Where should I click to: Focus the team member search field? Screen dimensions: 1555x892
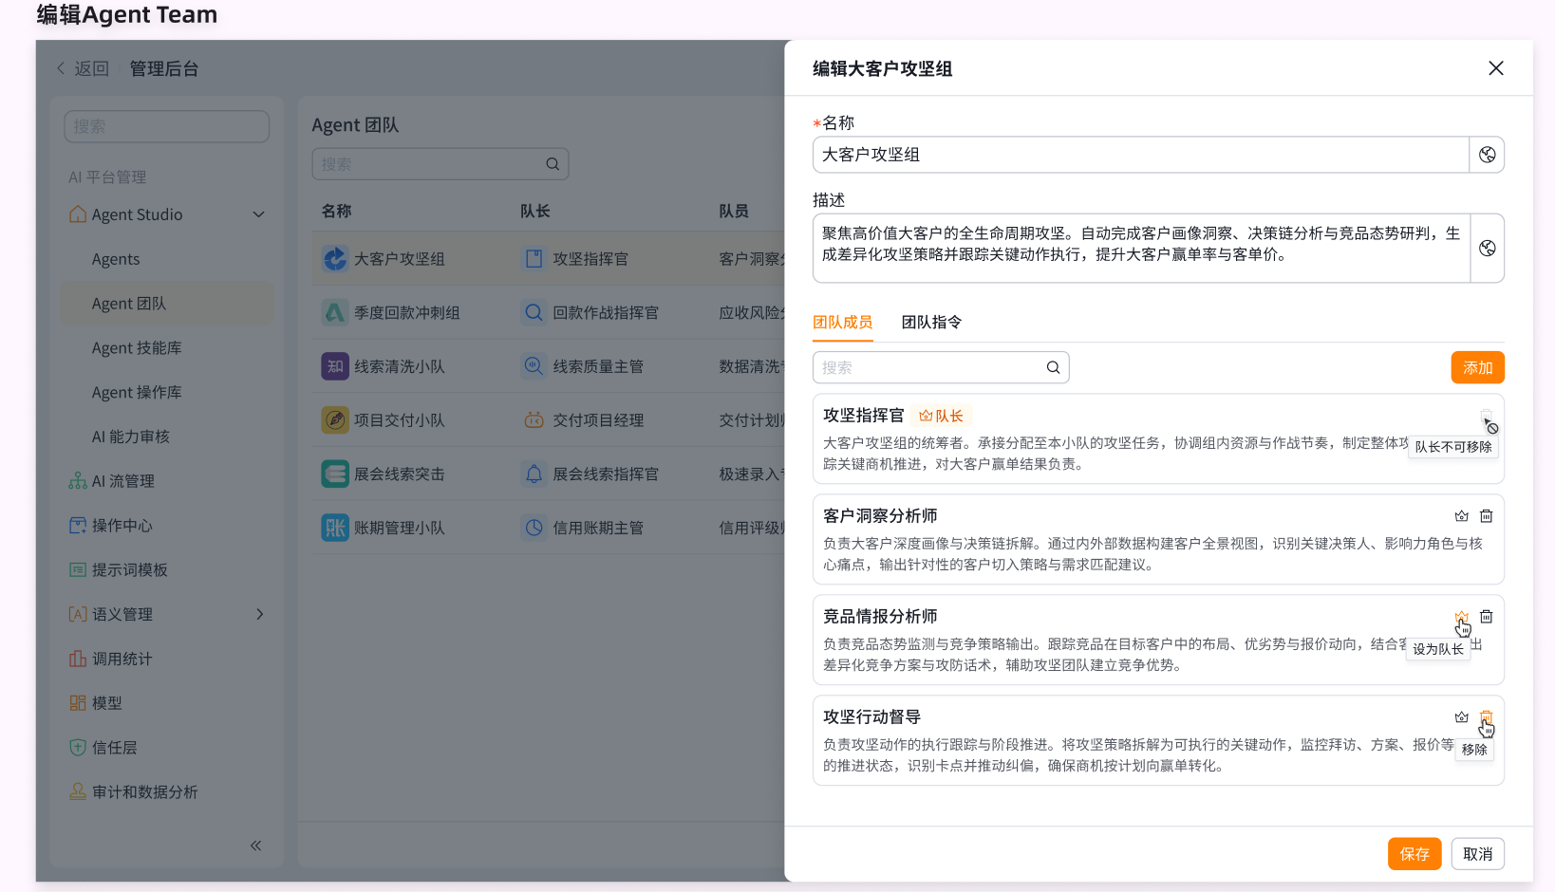tap(941, 367)
